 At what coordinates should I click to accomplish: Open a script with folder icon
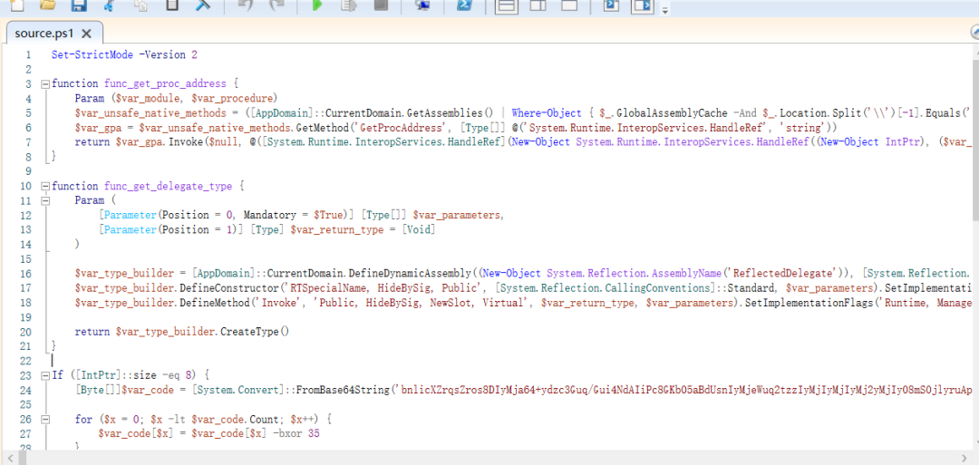pos(47,5)
